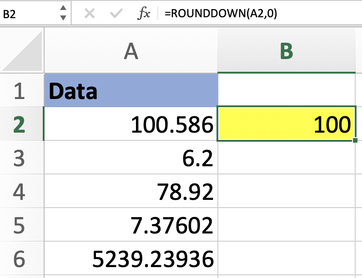Expand the Name Box dropdown arrows

pyautogui.click(x=63, y=14)
